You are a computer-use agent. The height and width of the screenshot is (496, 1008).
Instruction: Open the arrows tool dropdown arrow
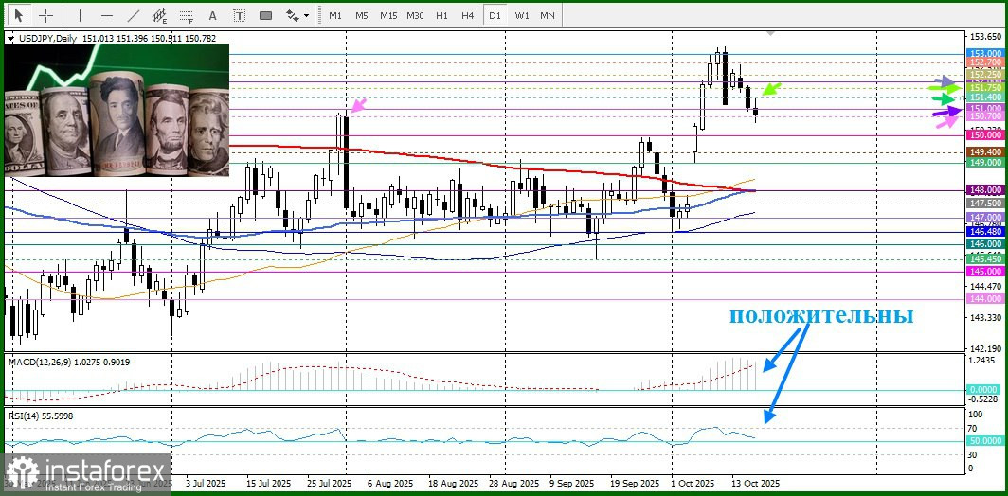pyautogui.click(x=307, y=15)
